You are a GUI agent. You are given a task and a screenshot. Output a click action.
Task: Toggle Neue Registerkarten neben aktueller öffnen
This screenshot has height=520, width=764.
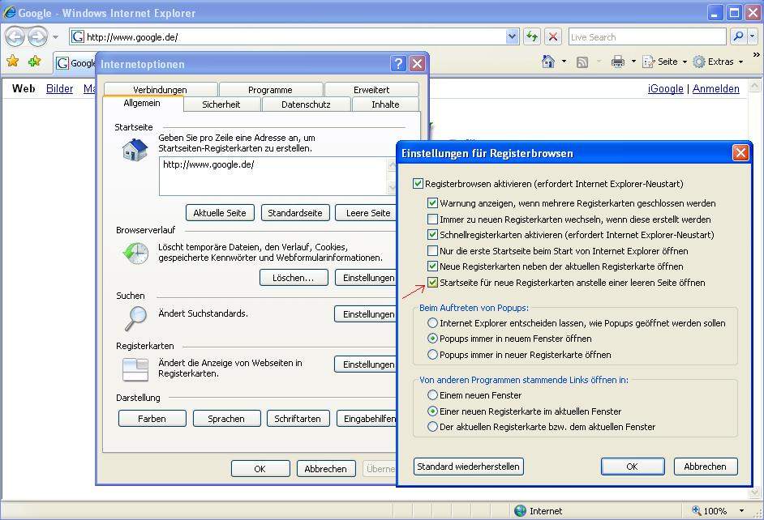[432, 266]
